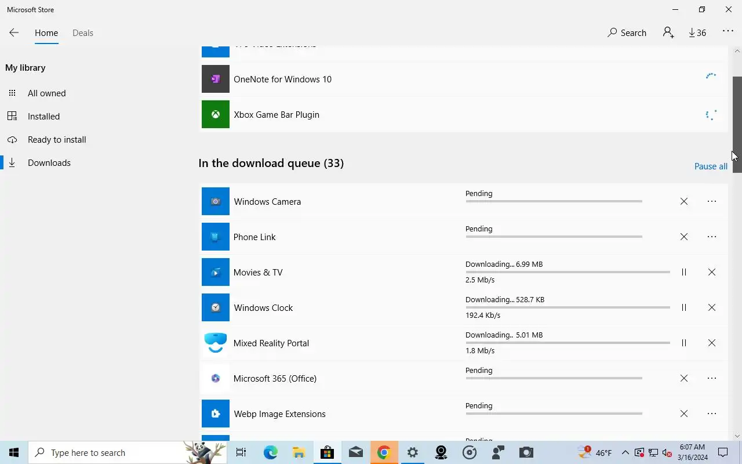Pause the Windows Clock download

pos(684,307)
